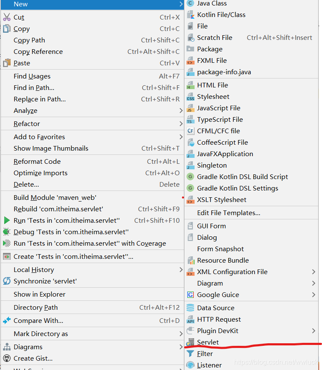Select Build Module 'maven_web' entry
This screenshot has height=370, width=322.
[x=92, y=197]
